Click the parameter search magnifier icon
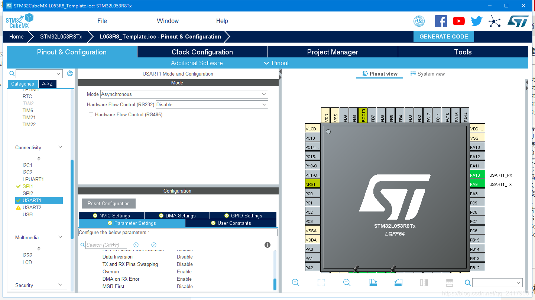The width and height of the screenshot is (535, 300). pos(82,245)
